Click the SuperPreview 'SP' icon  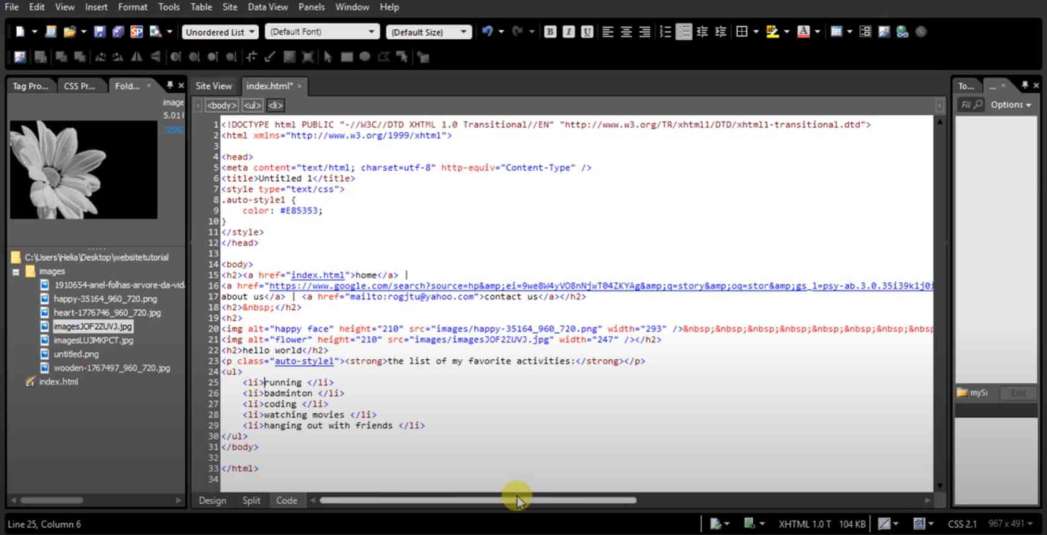[x=137, y=32]
